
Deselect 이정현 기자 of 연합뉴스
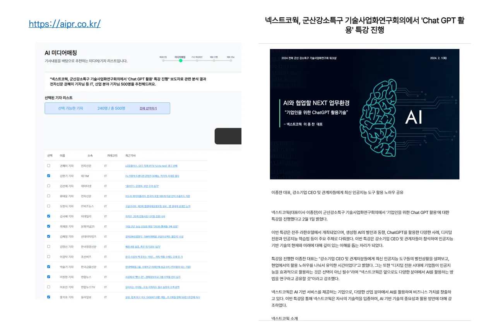click(49, 277)
